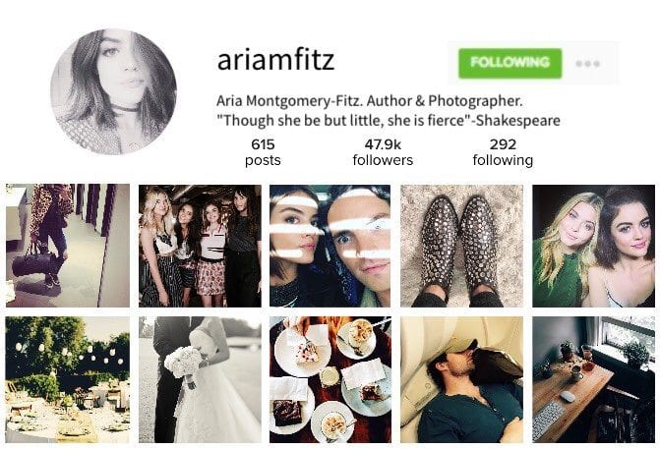Open the studded boots photo
Screen dimensions: 660x449
click(461, 246)
